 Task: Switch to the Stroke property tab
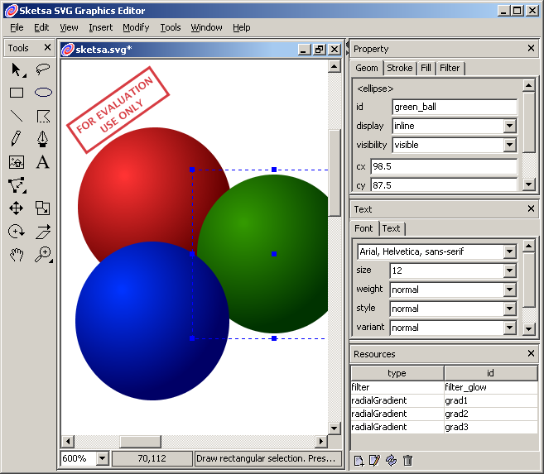(x=400, y=68)
